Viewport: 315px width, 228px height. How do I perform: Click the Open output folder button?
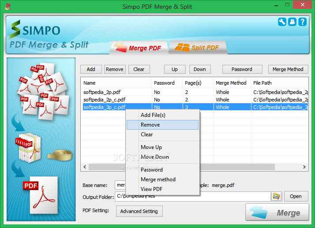click(296, 196)
